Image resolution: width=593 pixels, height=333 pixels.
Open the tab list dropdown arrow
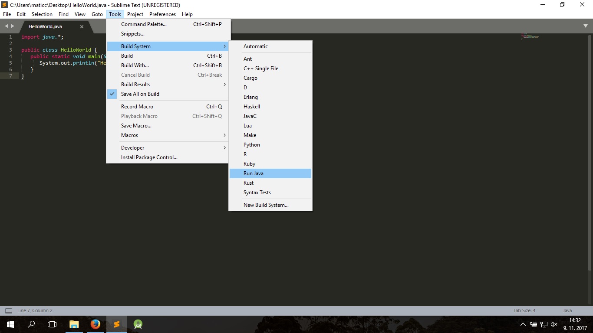586,26
